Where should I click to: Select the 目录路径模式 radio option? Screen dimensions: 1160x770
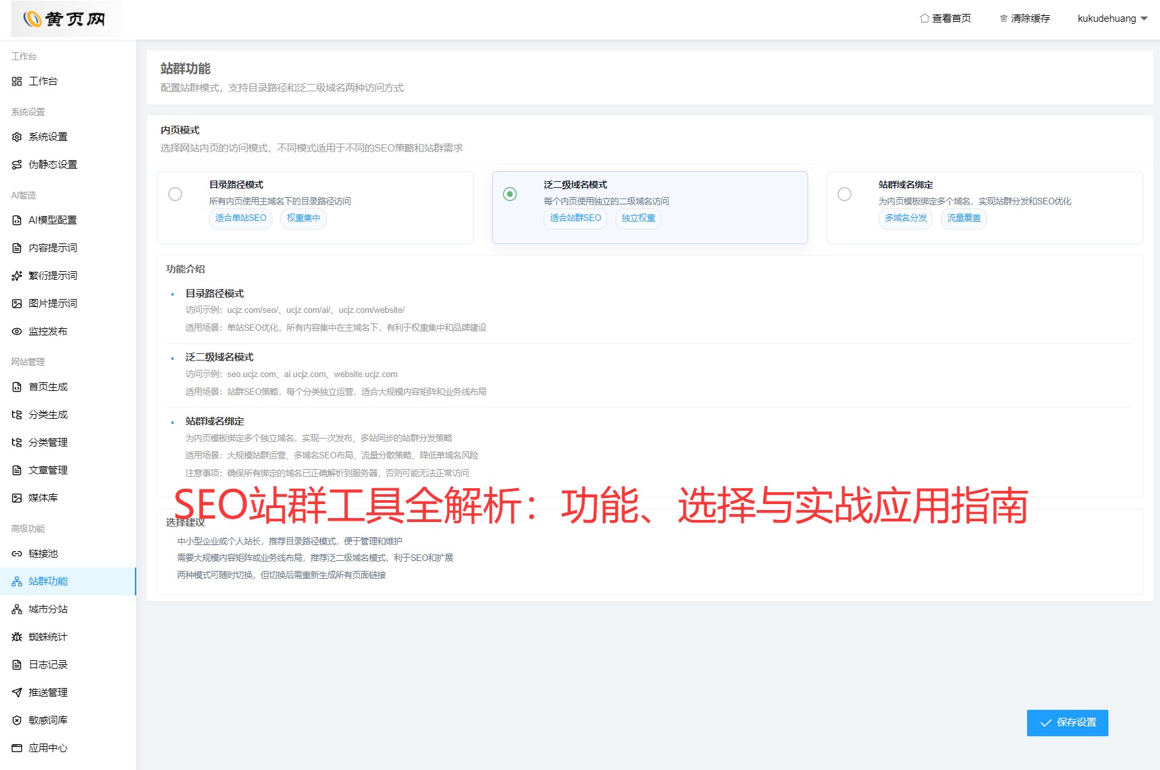point(175,194)
